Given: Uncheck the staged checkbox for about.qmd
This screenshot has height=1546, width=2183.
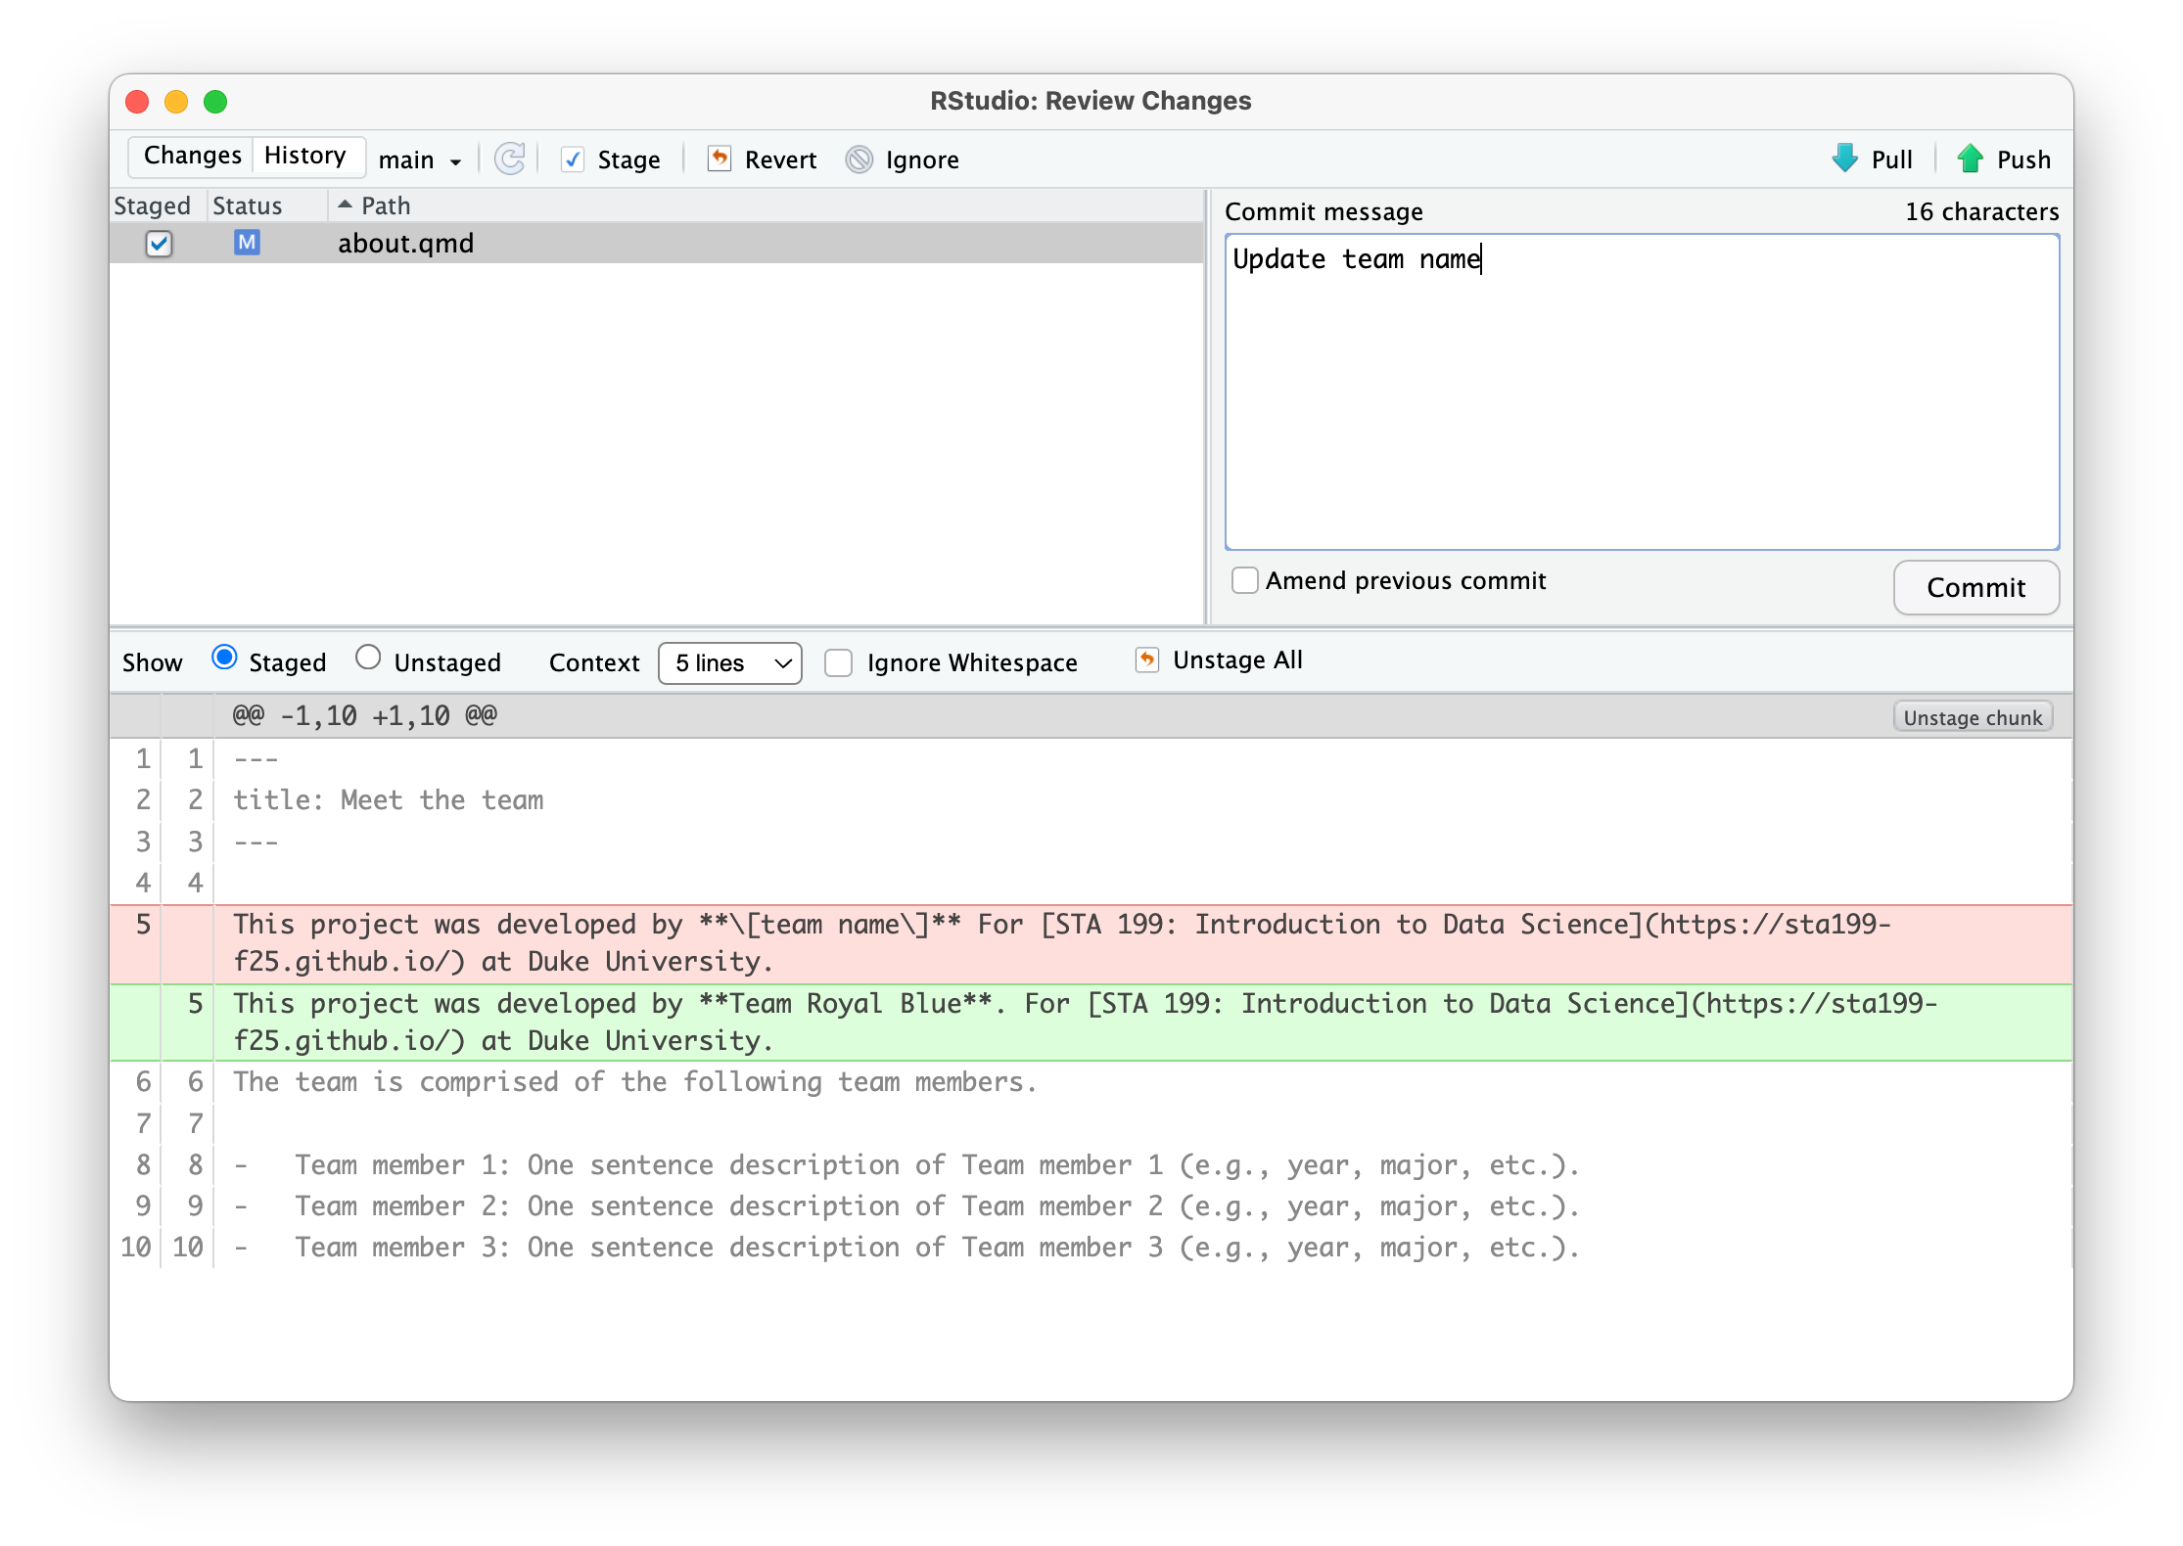Looking at the screenshot, I should coord(159,244).
